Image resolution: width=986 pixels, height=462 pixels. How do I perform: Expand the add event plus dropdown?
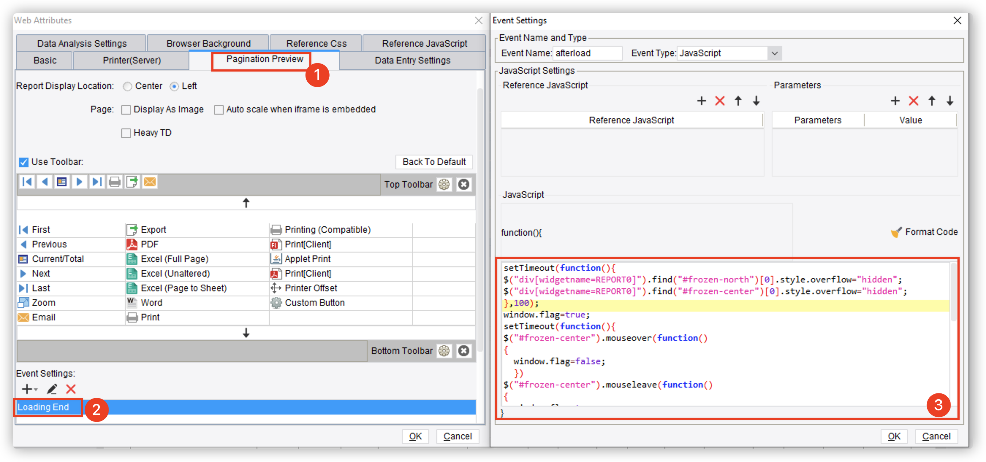(x=30, y=389)
